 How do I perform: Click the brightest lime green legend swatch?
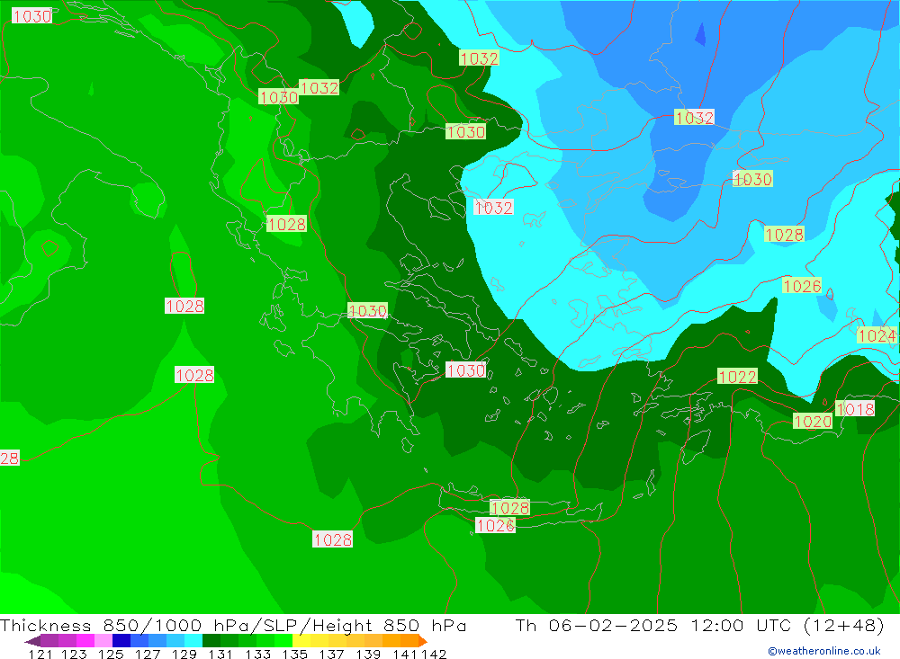coord(283,641)
